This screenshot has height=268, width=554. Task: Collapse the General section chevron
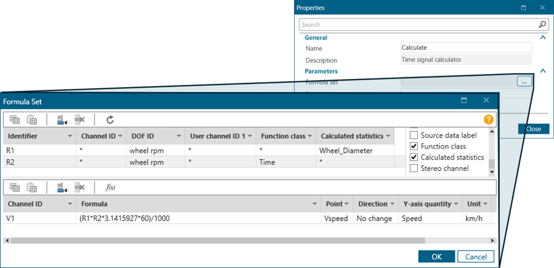pyautogui.click(x=543, y=38)
